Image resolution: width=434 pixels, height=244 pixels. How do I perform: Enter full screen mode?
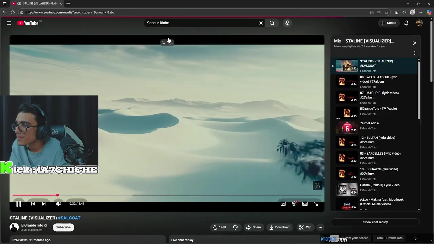316,204
